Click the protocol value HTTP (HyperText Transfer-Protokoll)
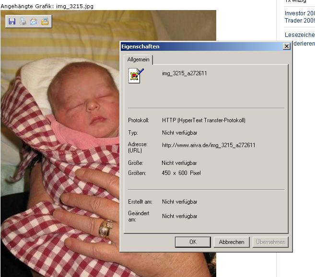The width and height of the screenshot is (315, 277). 204,120
